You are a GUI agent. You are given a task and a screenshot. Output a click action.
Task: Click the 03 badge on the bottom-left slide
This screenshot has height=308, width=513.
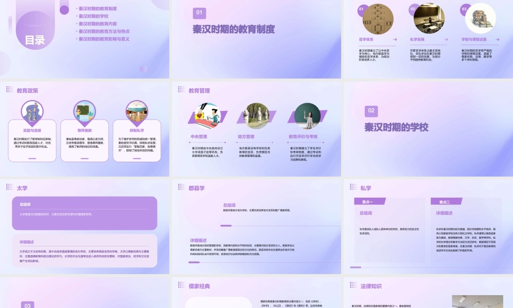(x=28, y=305)
